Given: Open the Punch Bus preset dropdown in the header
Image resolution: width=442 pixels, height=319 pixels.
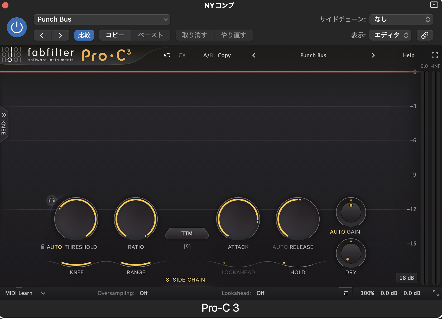Looking at the screenshot, I should (102, 20).
